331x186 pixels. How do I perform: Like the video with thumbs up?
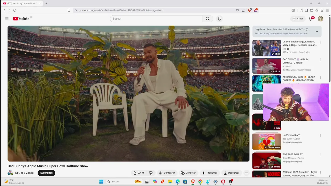tap(138, 173)
